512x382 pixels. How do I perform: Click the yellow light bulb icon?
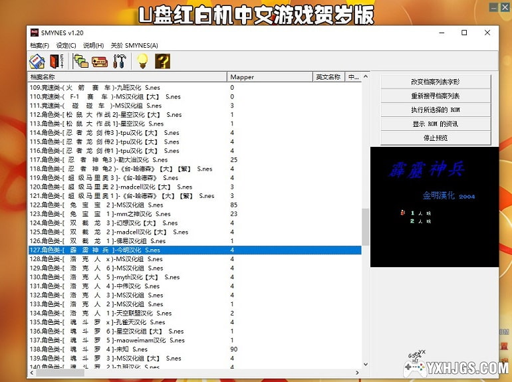pyautogui.click(x=142, y=61)
